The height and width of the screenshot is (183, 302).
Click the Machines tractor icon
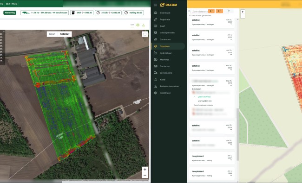(x=156, y=59)
